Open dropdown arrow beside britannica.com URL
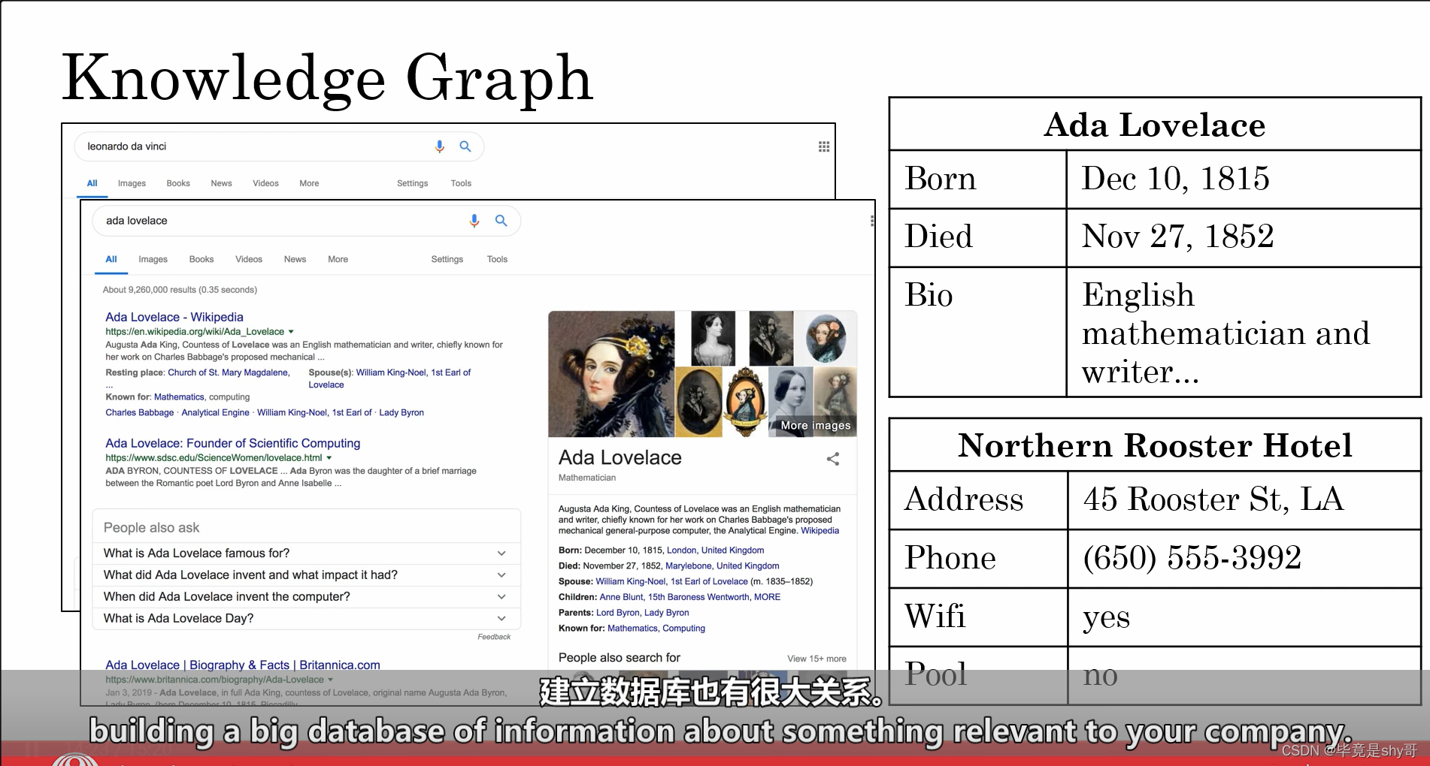 [330, 680]
